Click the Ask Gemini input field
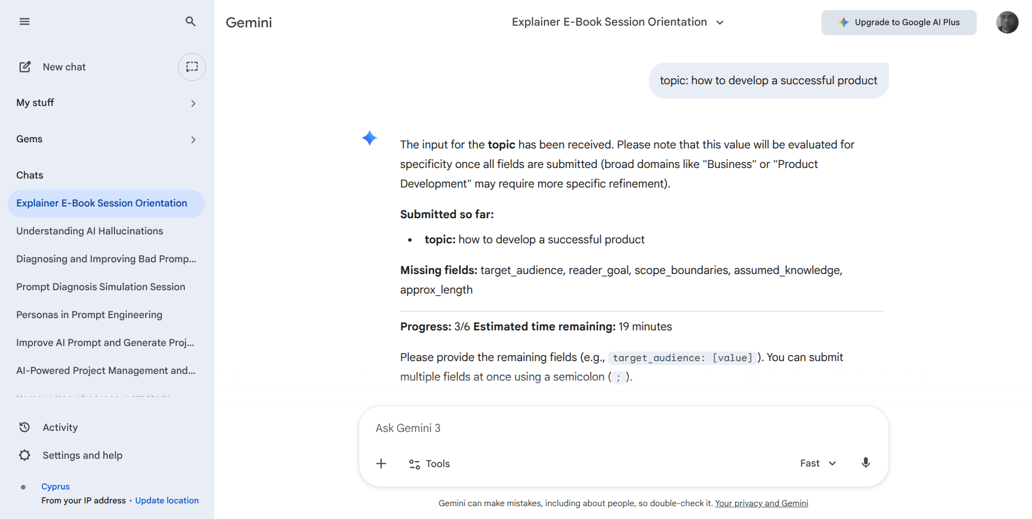Image resolution: width=1032 pixels, height=519 pixels. (558, 427)
